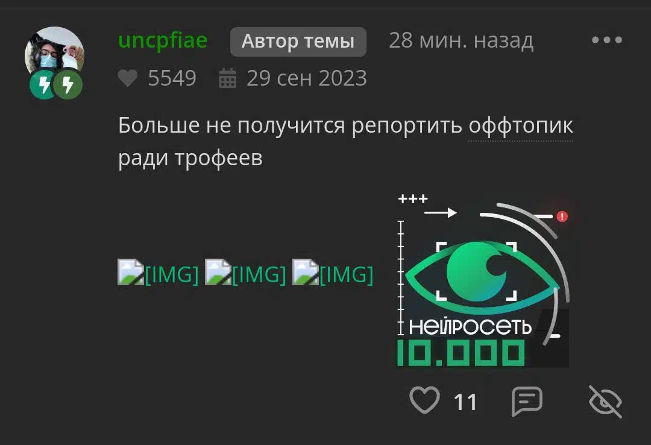Image resolution: width=651 pixels, height=445 pixels.
Task: Open the third broken [IMG] link
Action: [333, 273]
